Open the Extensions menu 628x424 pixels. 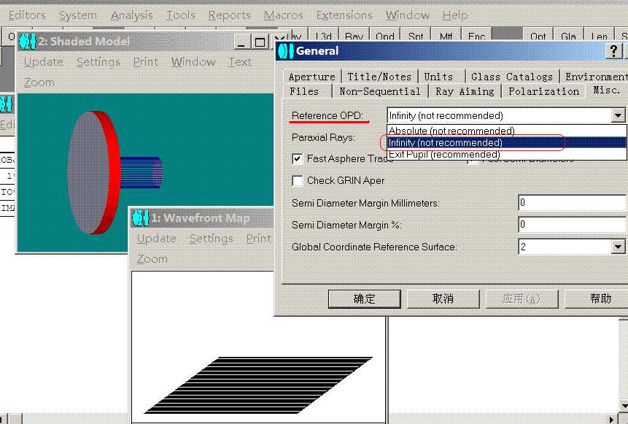point(344,15)
